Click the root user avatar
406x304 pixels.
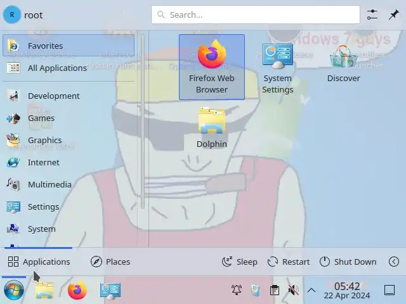tap(12, 15)
